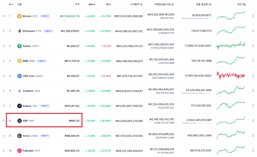The height and width of the screenshot is (157, 257).
Task: Click the XRP circulating supply progress bar
Action: [197, 123]
